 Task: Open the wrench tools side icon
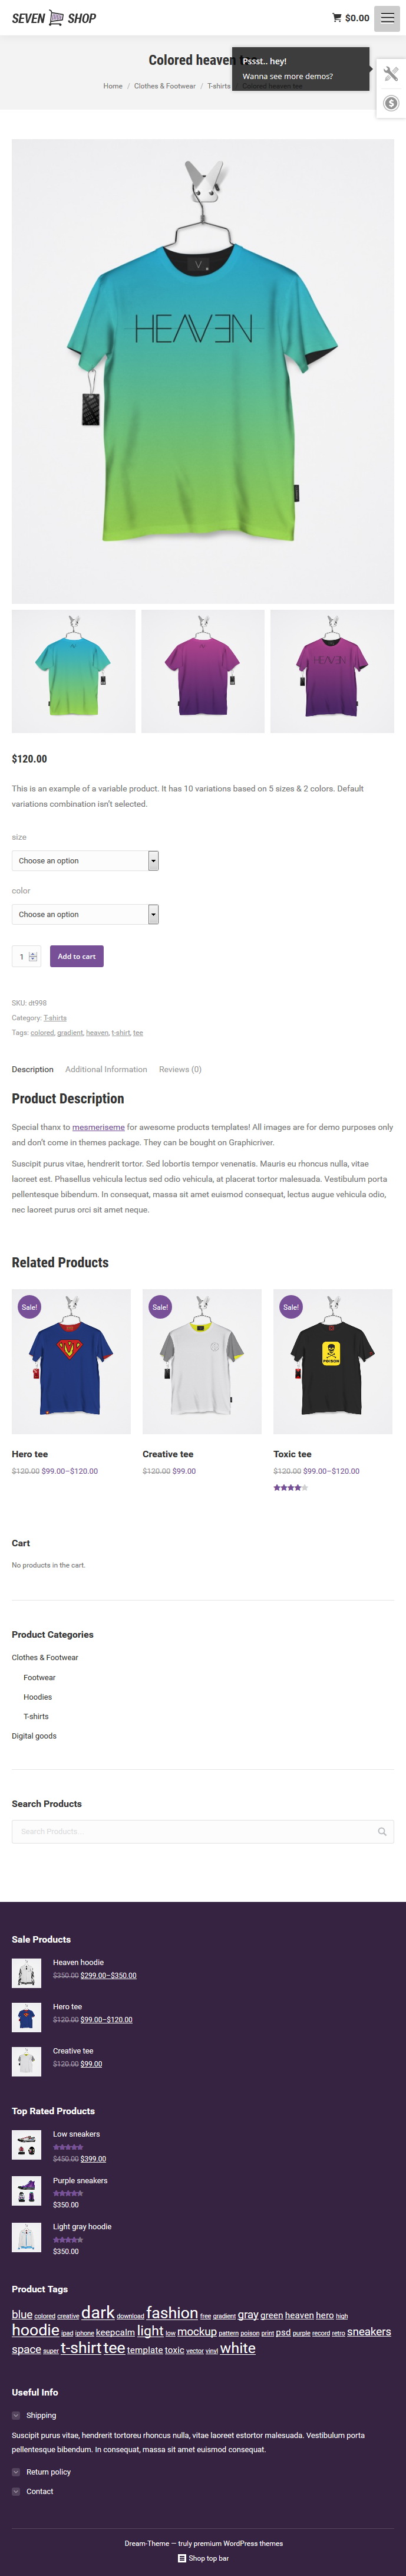pyautogui.click(x=391, y=74)
